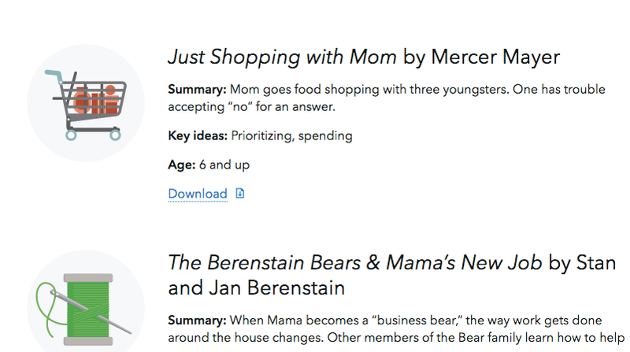Click the Summary label under Just Shopping with Mom
The image size is (630, 352).
198,89
